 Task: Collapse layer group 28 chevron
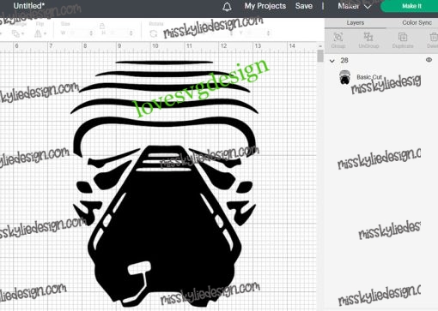pos(332,61)
